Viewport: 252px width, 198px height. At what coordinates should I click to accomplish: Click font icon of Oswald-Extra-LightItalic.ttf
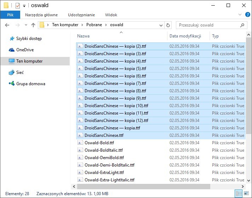[x=80, y=180]
